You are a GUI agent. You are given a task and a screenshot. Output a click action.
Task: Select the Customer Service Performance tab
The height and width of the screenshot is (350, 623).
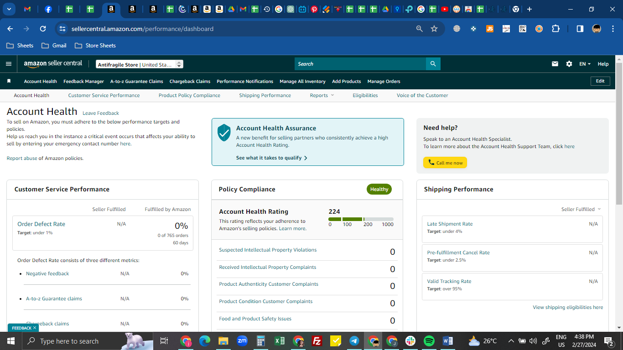(104, 95)
